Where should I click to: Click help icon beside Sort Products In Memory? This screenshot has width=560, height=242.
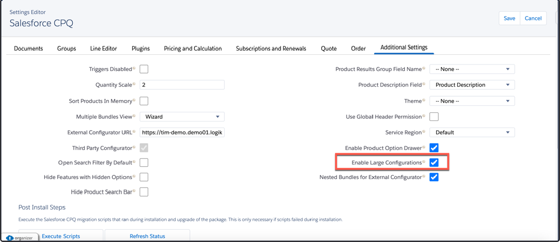pos(134,100)
